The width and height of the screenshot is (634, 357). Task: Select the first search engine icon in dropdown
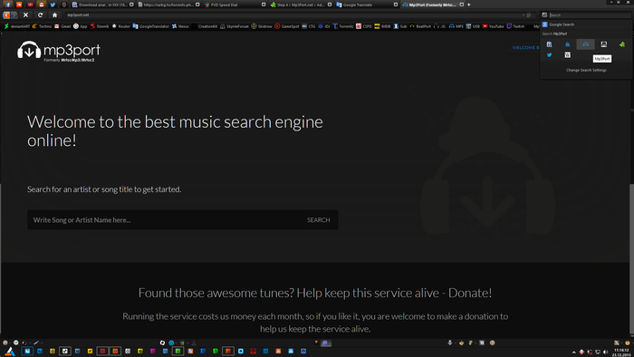[549, 44]
